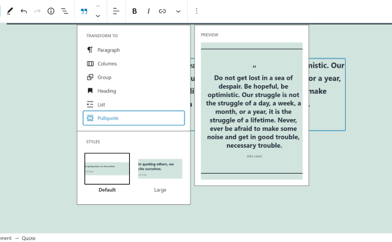Click the List icon

click(x=90, y=105)
